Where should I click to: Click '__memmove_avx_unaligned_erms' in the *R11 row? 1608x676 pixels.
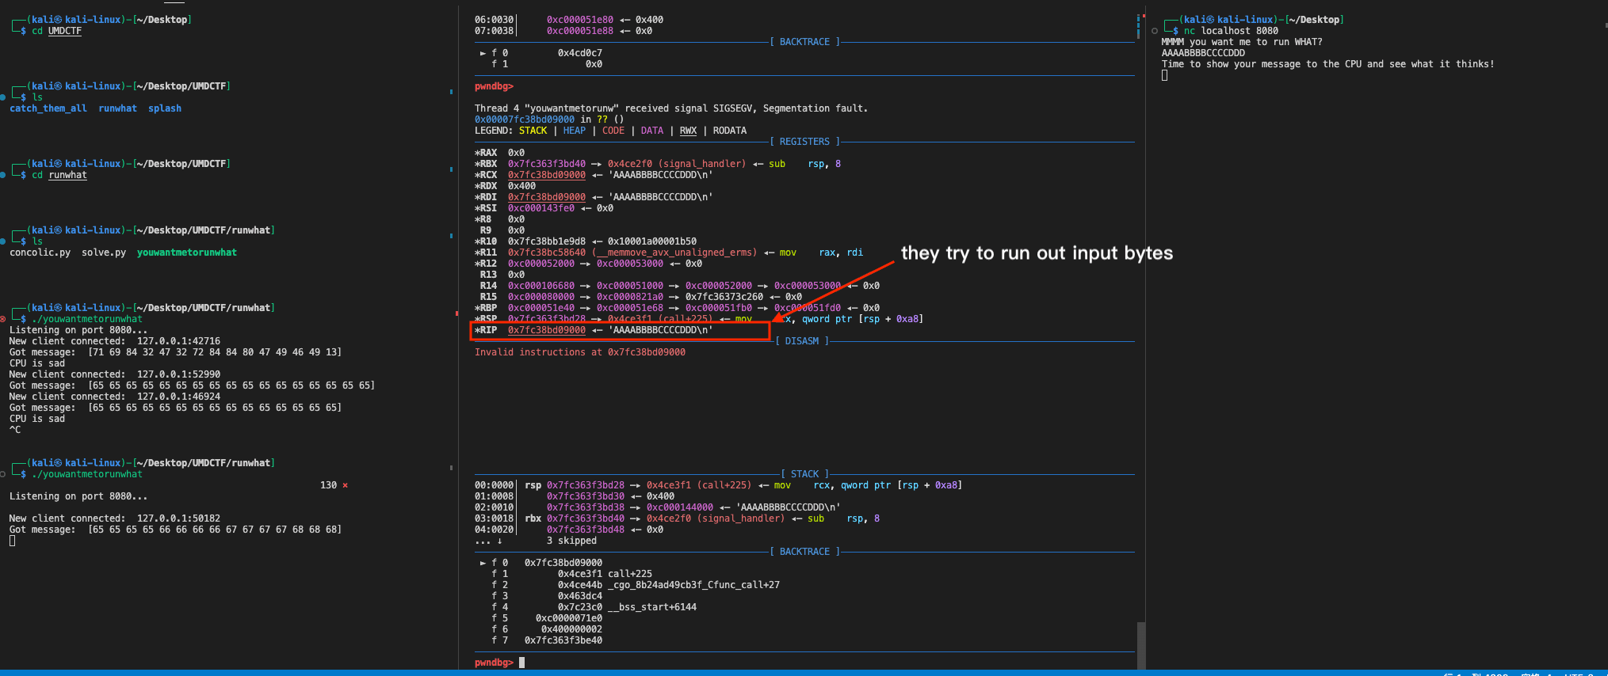(674, 253)
